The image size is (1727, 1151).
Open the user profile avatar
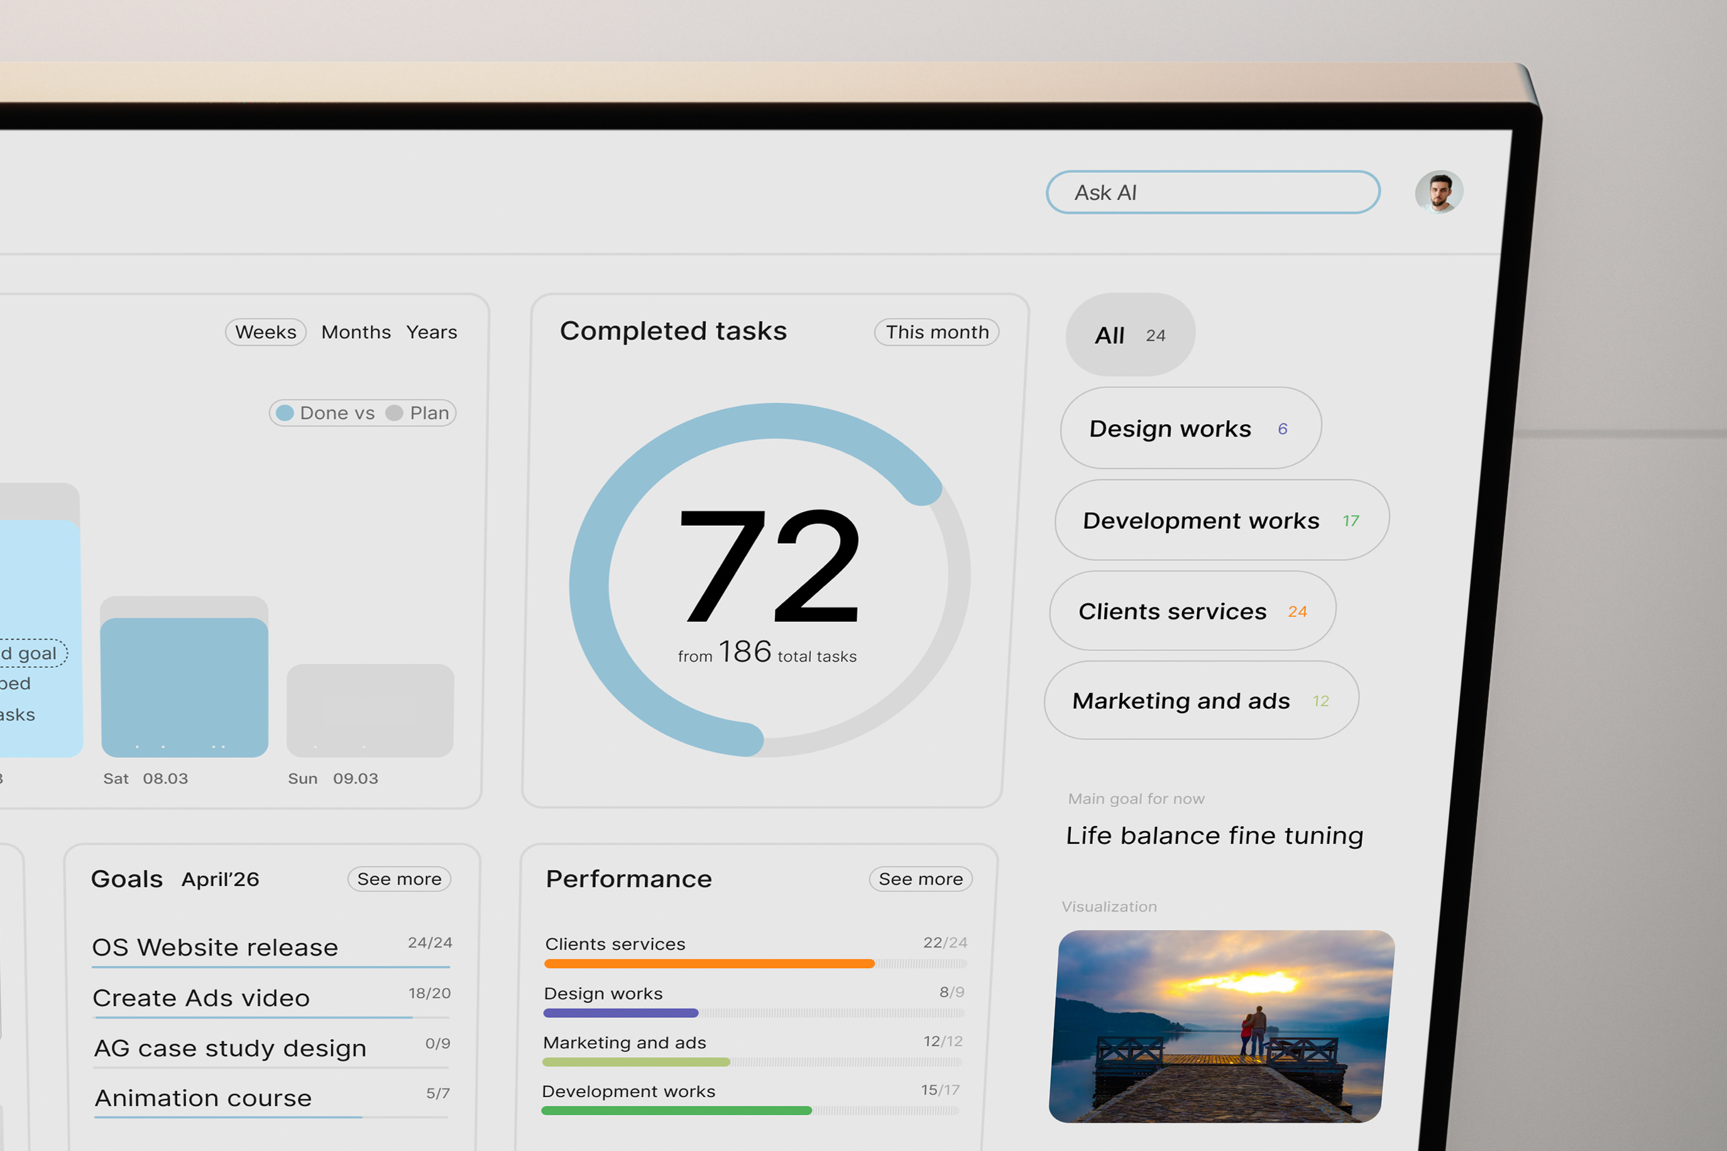pos(1439,192)
